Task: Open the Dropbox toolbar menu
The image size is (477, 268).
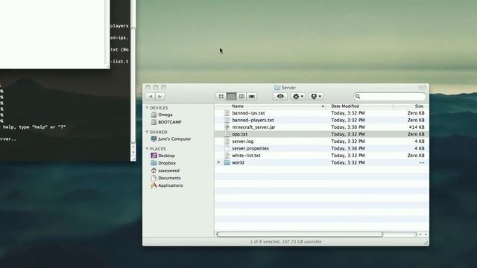Action: click(x=316, y=96)
